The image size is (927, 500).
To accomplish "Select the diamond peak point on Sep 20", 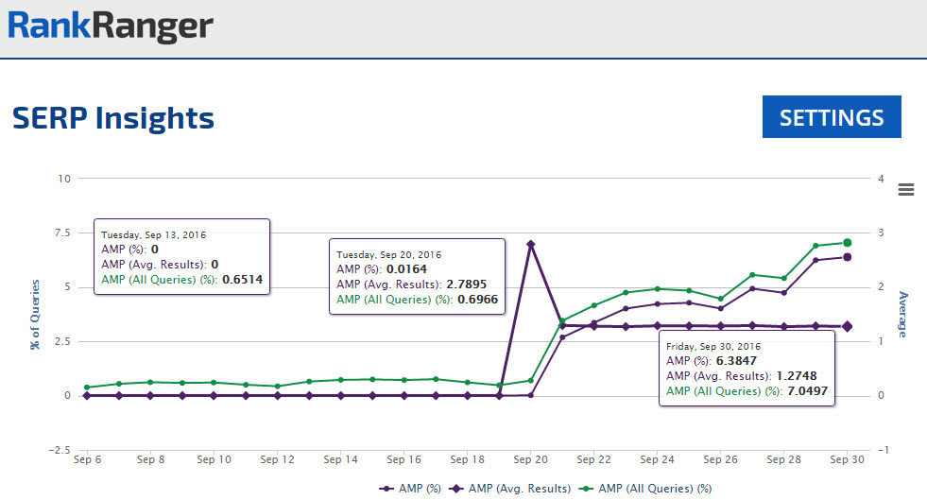I will (530, 245).
